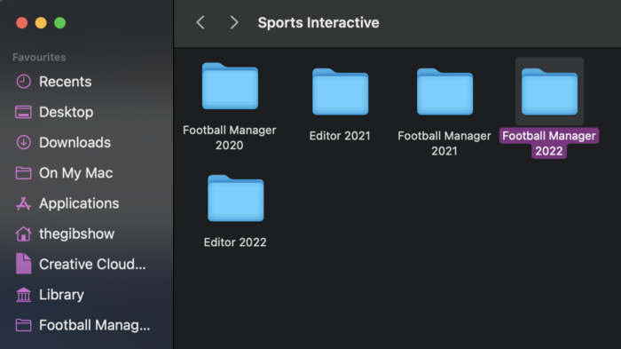The width and height of the screenshot is (621, 349).
Task: Click the On My Mac folder icon
Action: pos(23,173)
